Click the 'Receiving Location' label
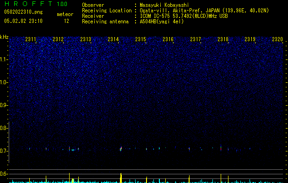288x183 pixels. coord(107,11)
